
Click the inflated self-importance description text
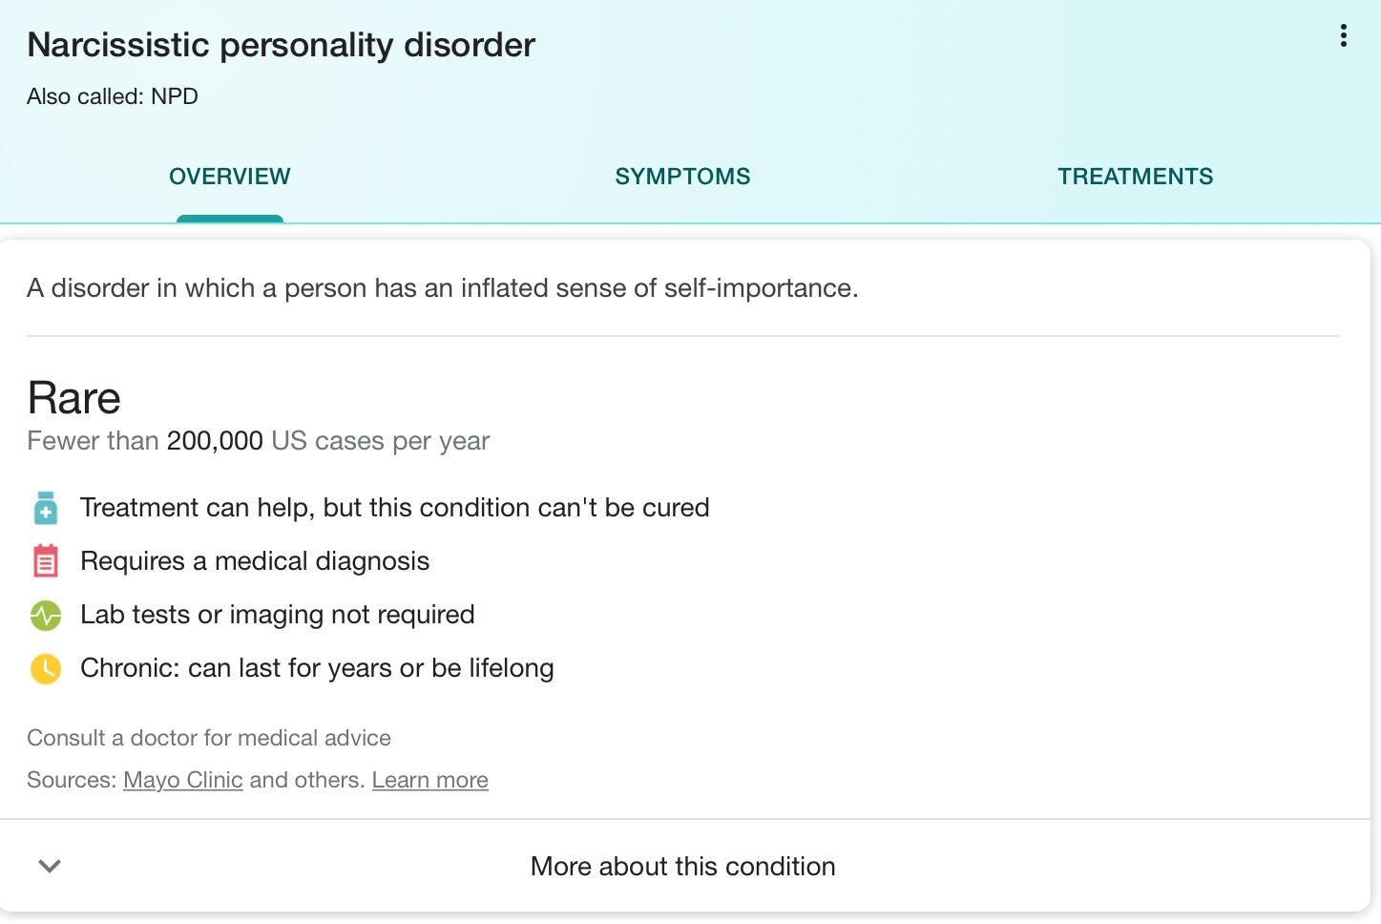[443, 288]
